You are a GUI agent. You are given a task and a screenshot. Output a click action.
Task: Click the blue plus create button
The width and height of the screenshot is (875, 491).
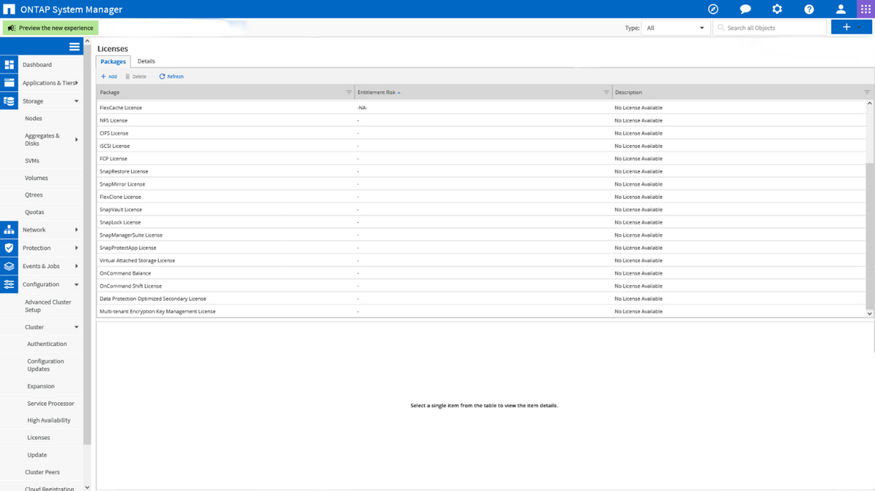coord(851,27)
